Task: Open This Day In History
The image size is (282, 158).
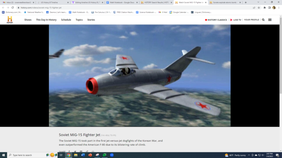Action: [x=46, y=20]
